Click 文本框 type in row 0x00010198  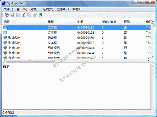click(52, 32)
